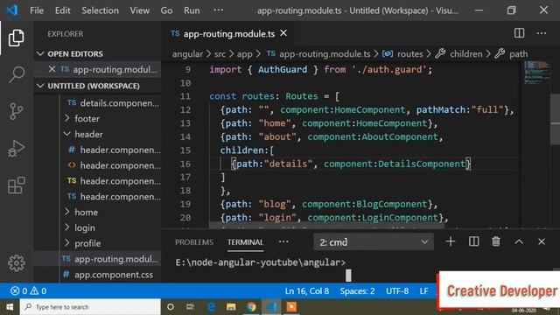Split the terminal pane

pyautogui.click(x=474, y=241)
